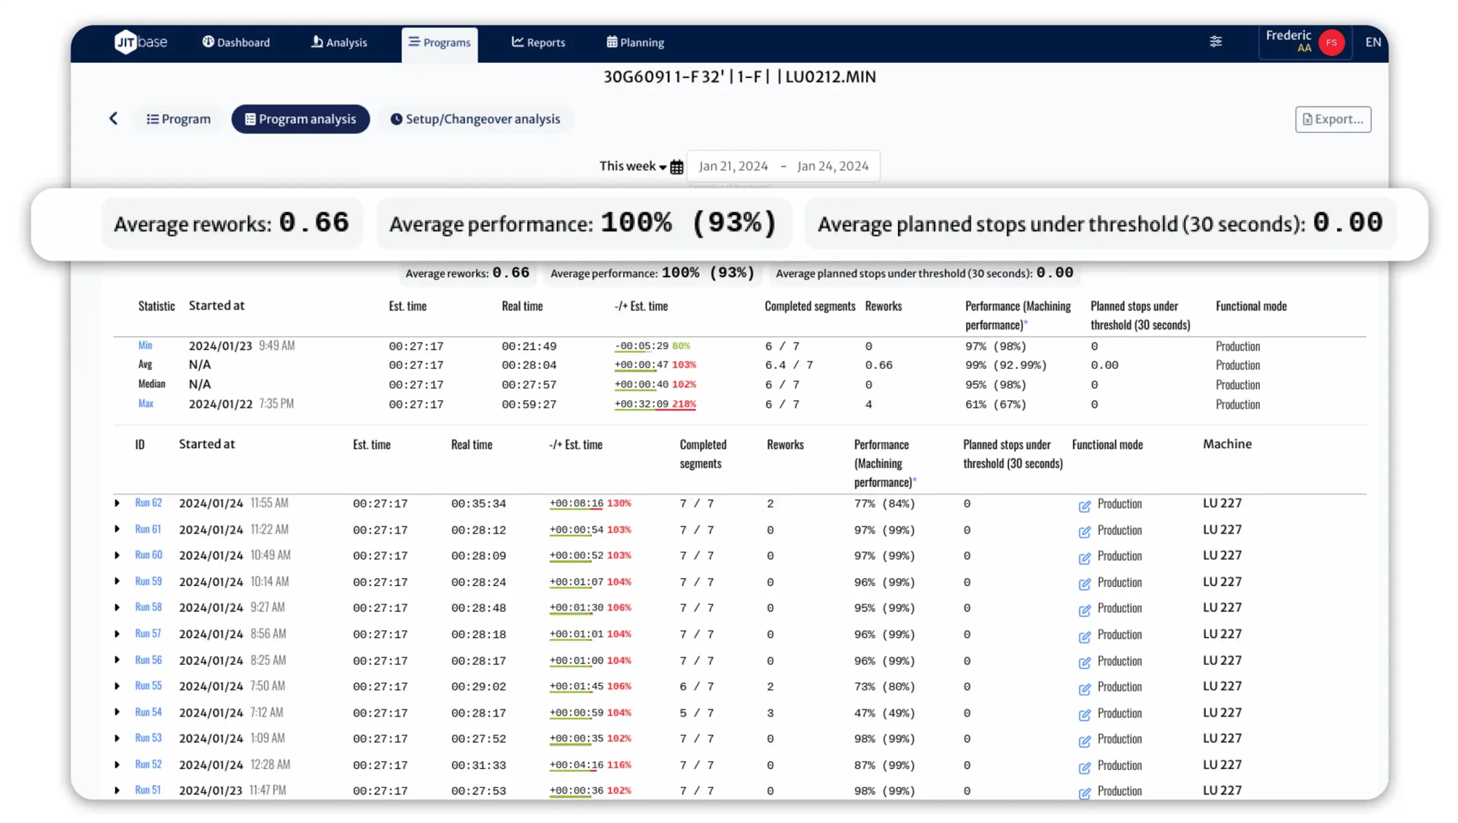Image resolution: width=1458 pixels, height=823 pixels.
Task: Expand the Run 54 row details
Action: coord(116,713)
